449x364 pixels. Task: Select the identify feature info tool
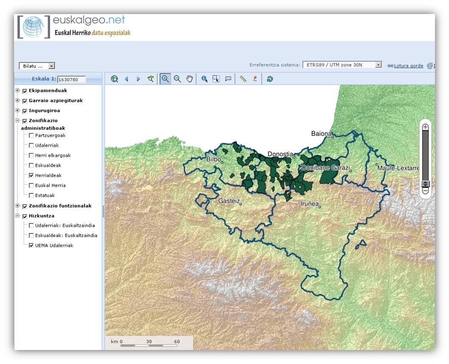pos(204,79)
